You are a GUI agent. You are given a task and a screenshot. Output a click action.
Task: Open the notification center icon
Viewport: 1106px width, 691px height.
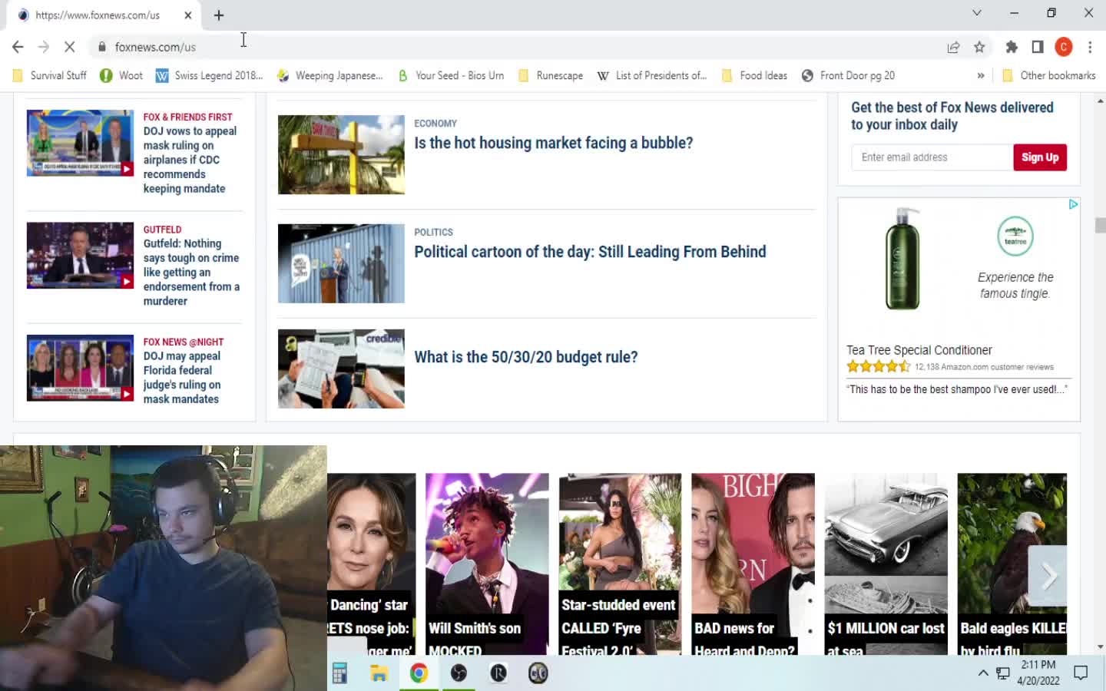point(1081,673)
